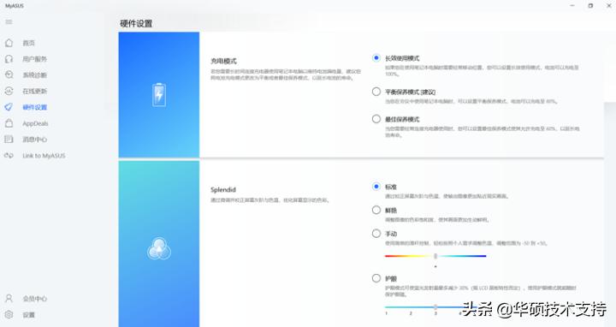Image resolution: width=616 pixels, height=327 pixels.
Task: Click the Link to MyASUS link icon
Action: (x=9, y=155)
